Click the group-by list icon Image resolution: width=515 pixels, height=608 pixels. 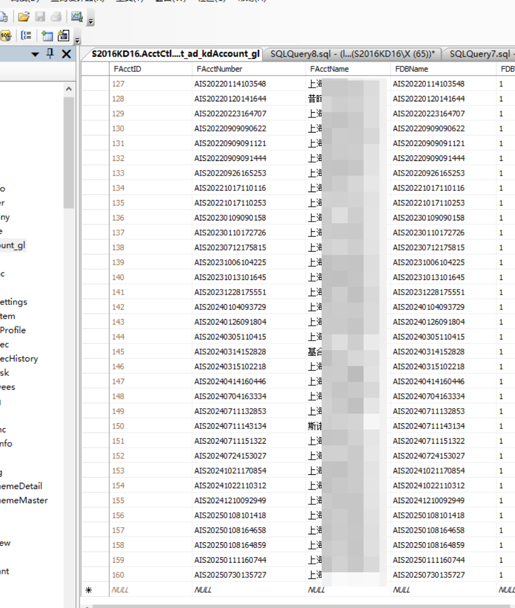tap(26, 36)
